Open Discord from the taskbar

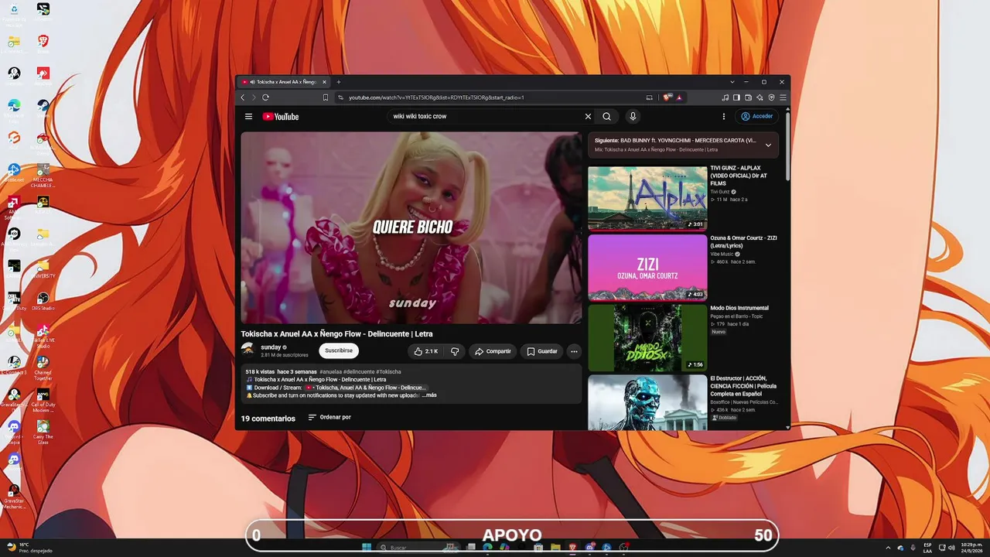coord(590,548)
